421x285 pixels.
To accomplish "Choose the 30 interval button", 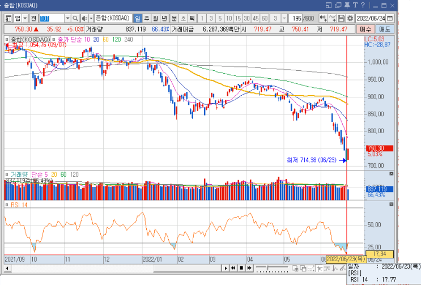I will (x=246, y=18).
